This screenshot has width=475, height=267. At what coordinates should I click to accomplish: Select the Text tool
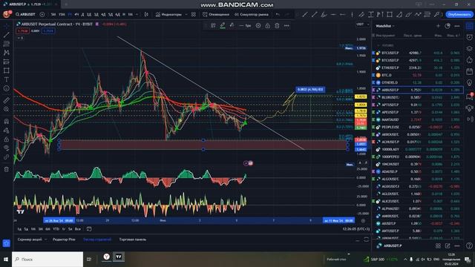pos(7,79)
